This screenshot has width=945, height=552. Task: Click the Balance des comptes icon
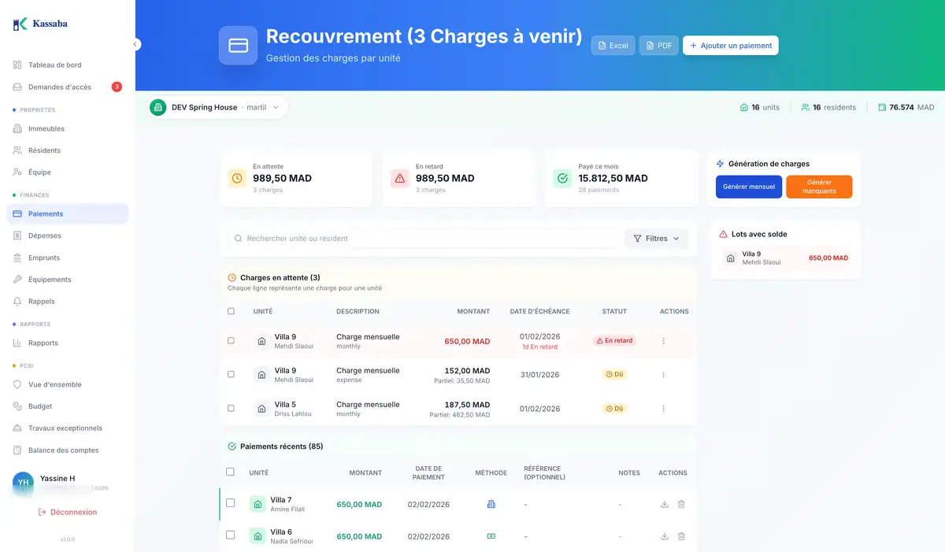[17, 450]
